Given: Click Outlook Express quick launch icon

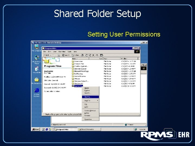Looking at the screenshot, I should [50, 129].
